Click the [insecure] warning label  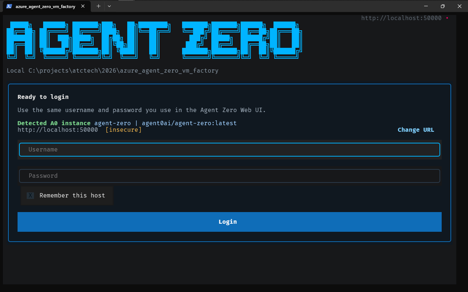124,130
